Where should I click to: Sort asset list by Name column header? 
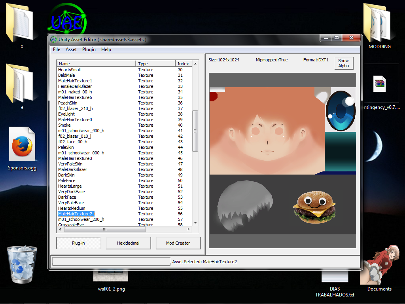pyautogui.click(x=96, y=64)
